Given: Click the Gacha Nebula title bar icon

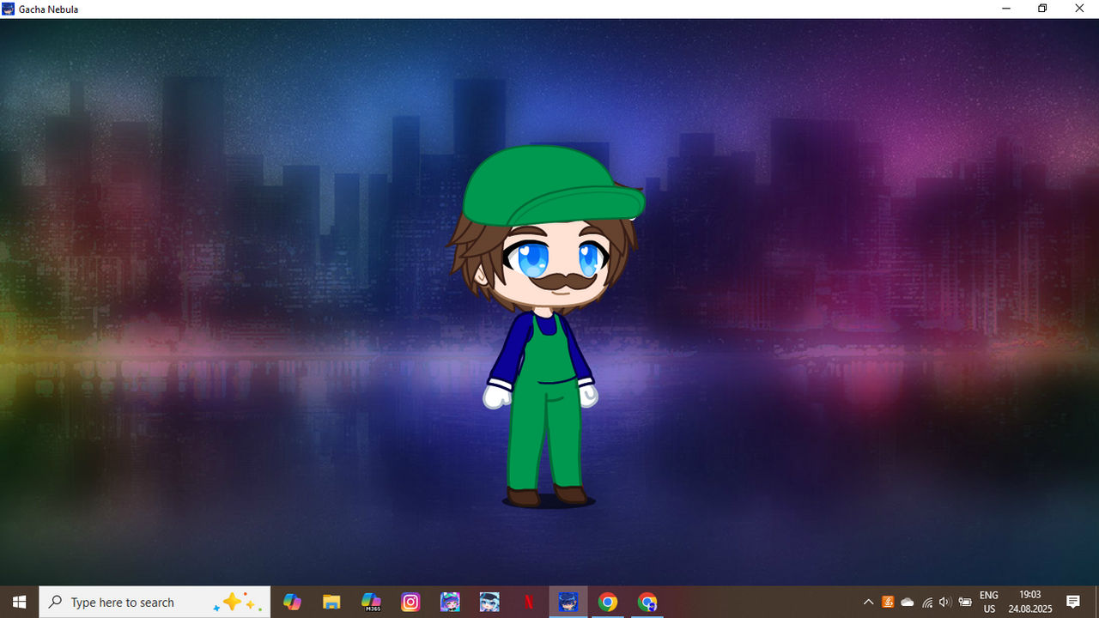Looking at the screenshot, I should 9,9.
